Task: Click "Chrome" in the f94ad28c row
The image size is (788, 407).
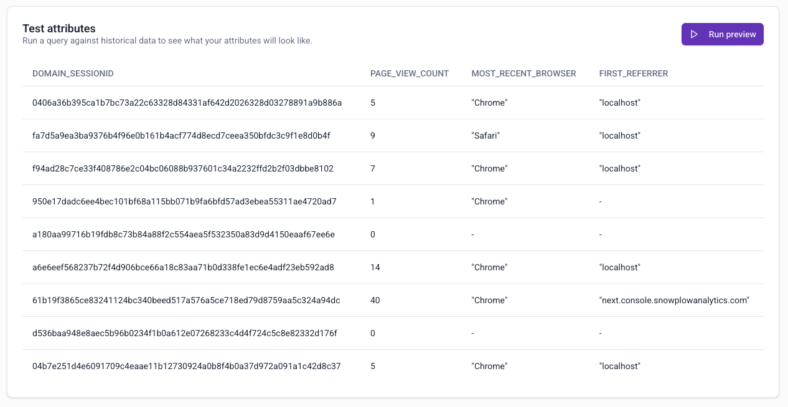Action: coord(490,168)
